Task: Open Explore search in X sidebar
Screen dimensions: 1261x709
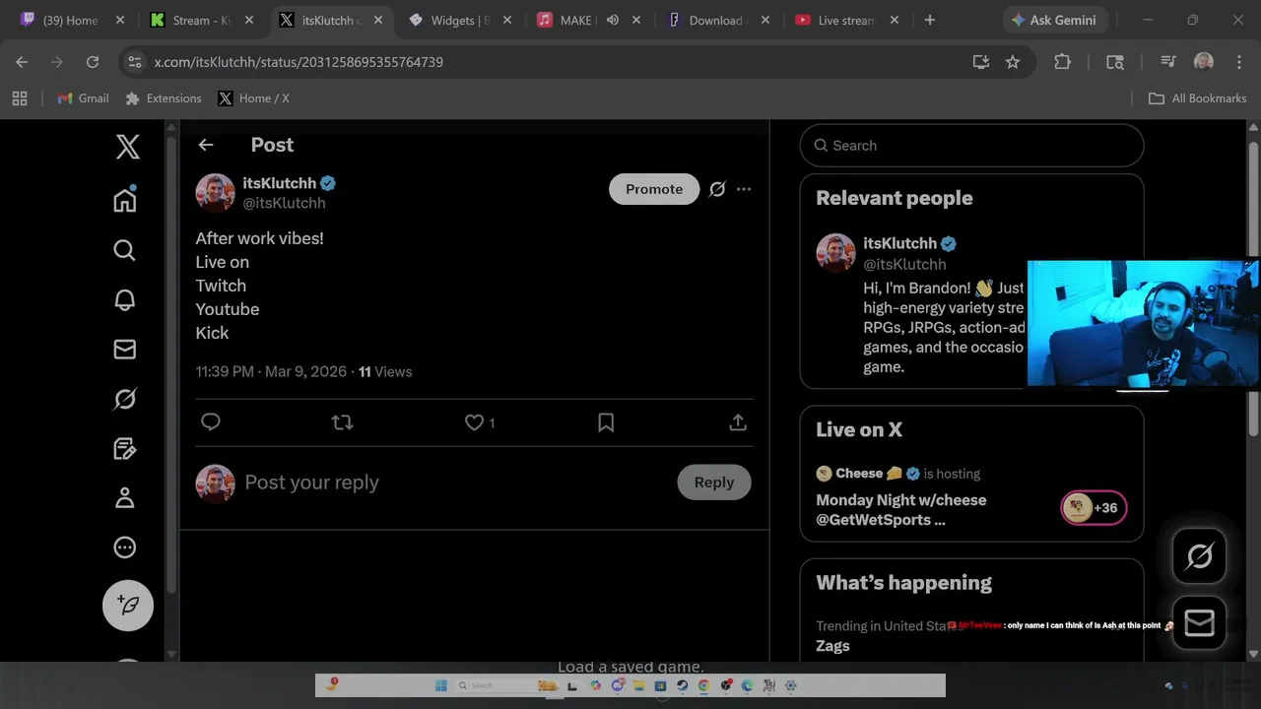Action: tap(124, 250)
